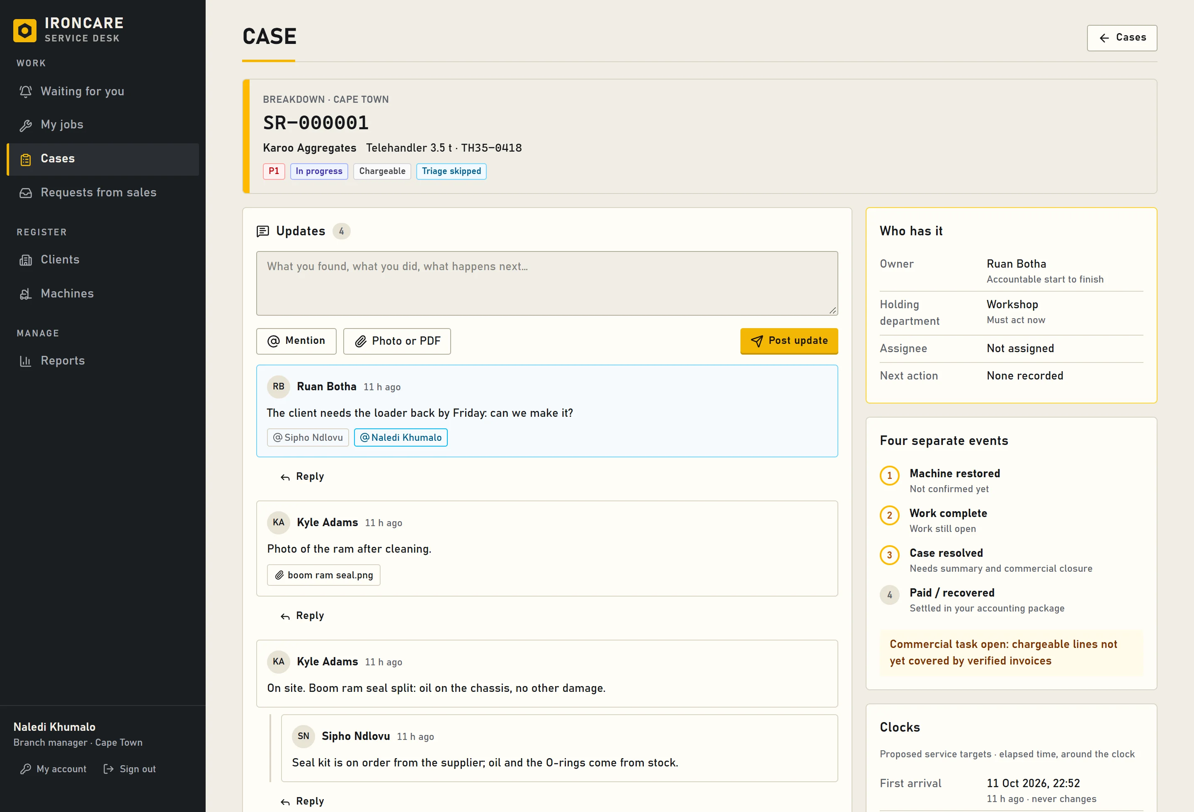Viewport: 1194px width, 812px height.
Task: Click KA avatar on the On site update
Action: (279, 662)
